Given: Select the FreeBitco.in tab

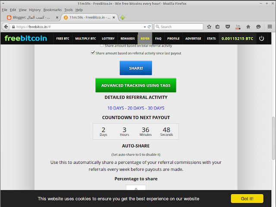Looking at the screenshot, I should click(90, 17).
